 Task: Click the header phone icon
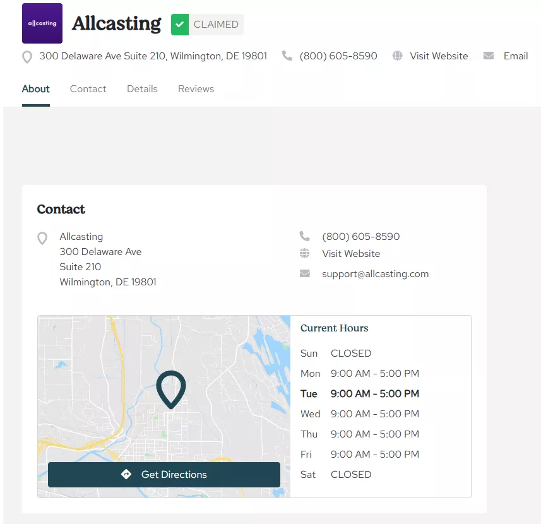[x=287, y=56]
